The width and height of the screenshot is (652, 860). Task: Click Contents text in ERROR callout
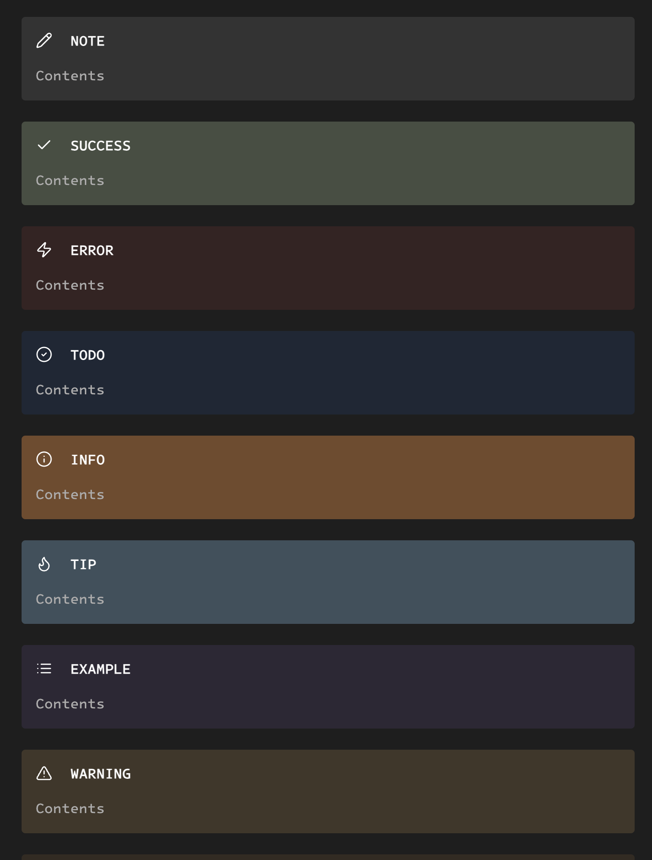(x=70, y=285)
